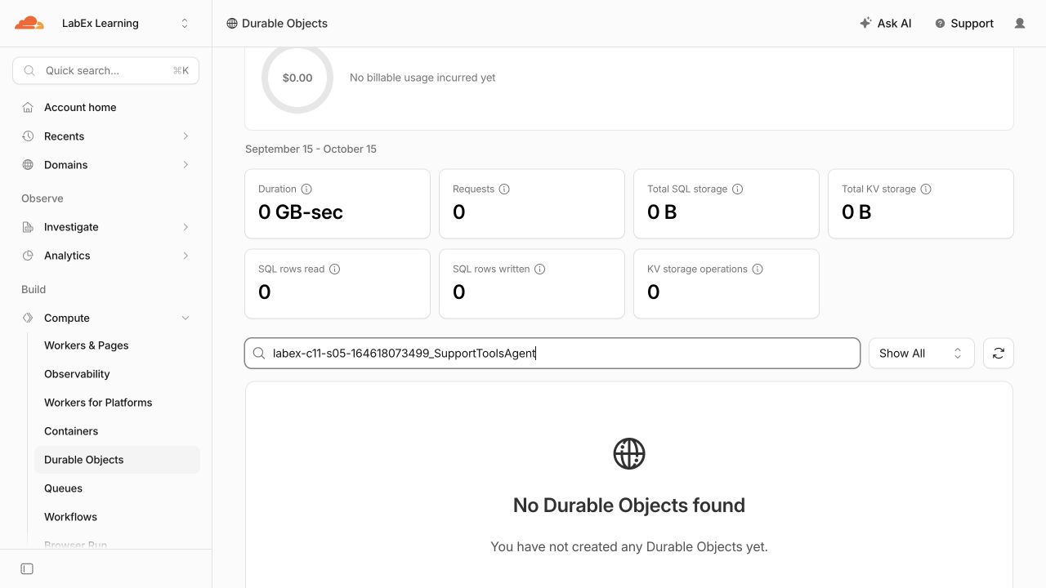Click the Durable Objects globe icon in header

click(232, 24)
